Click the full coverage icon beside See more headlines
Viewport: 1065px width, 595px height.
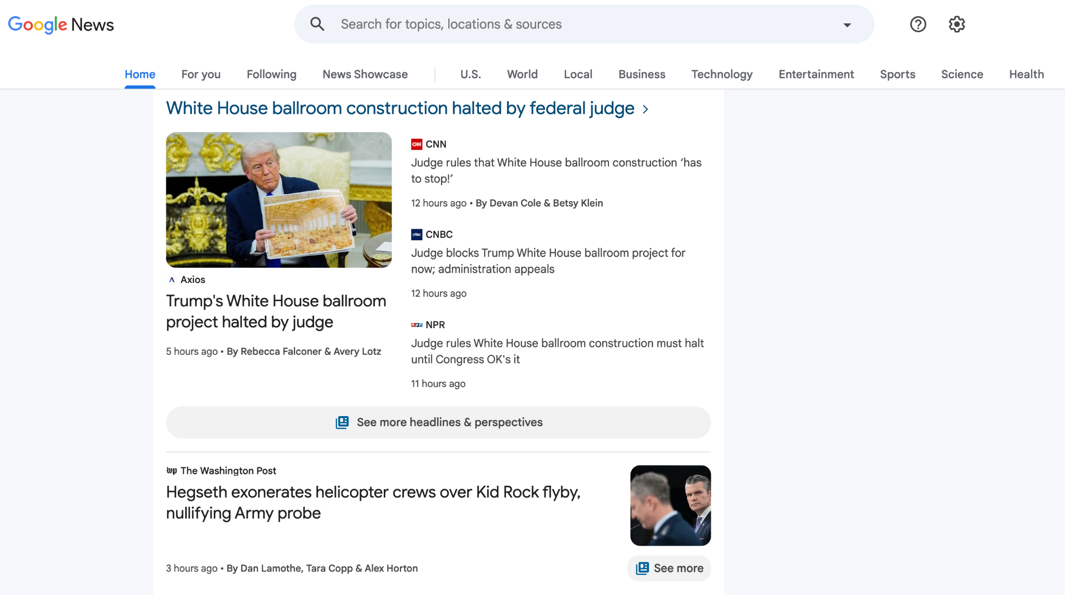click(342, 422)
